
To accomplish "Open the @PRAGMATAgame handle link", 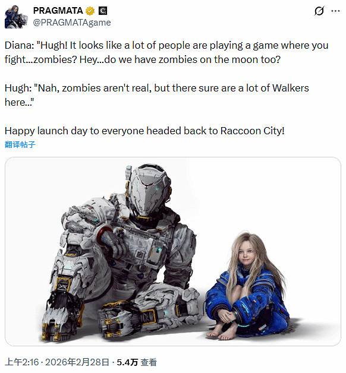I will tap(72, 23).
